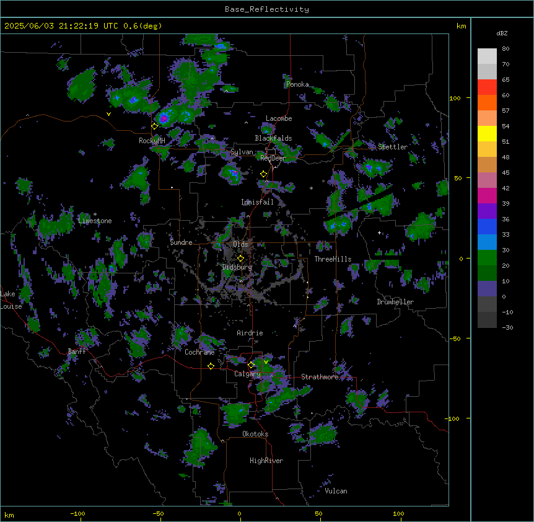Click the Innisfail label
This screenshot has height=522, width=534.
pyautogui.click(x=257, y=202)
